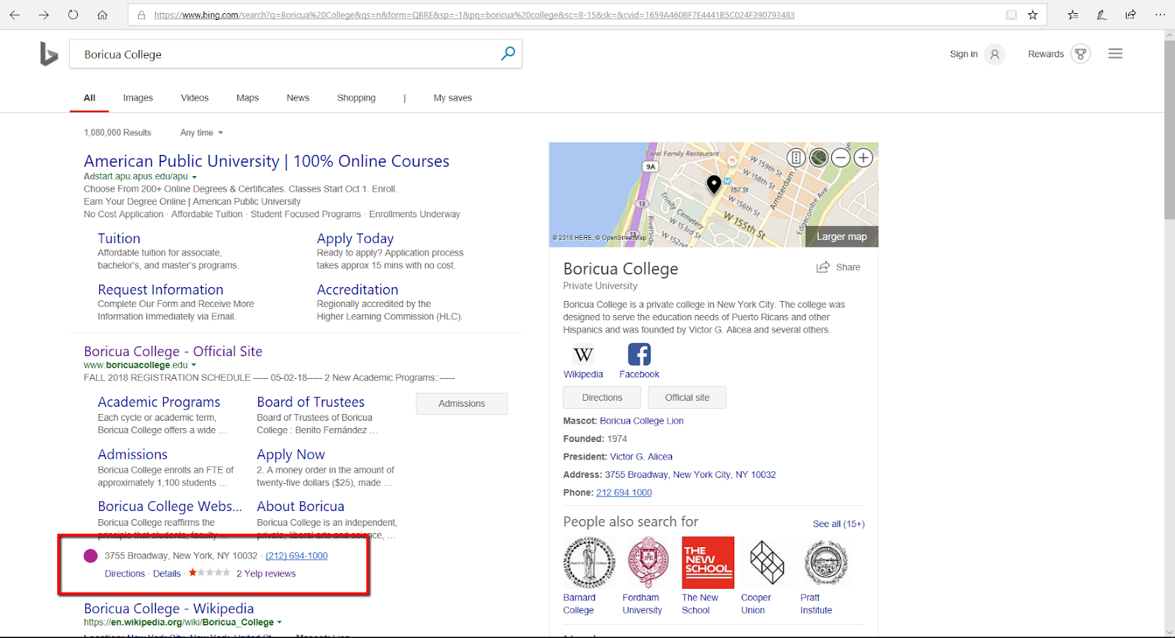The width and height of the screenshot is (1175, 638).
Task: Open the News tab
Action: coord(298,98)
